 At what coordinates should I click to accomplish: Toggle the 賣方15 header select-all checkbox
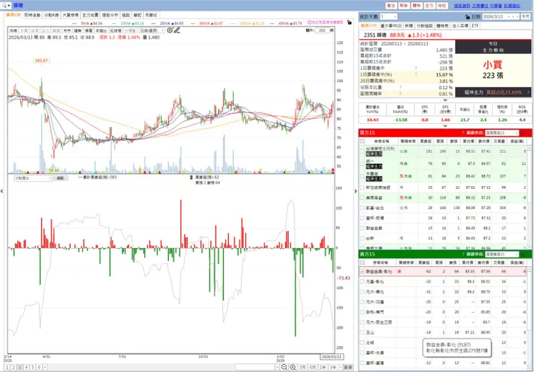(362, 262)
